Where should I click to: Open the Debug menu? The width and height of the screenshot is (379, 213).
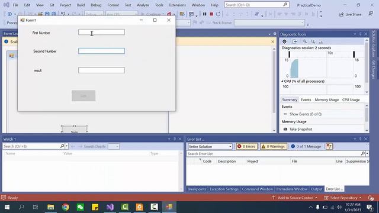(96, 5)
